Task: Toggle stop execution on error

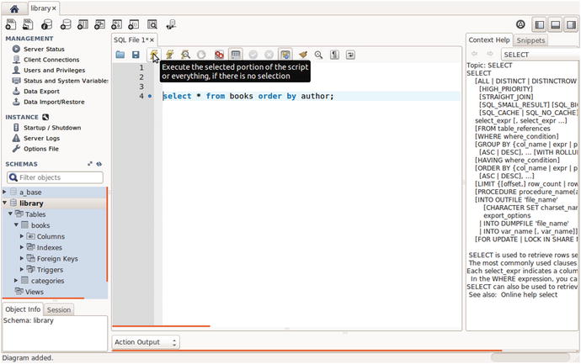Action: coord(220,55)
